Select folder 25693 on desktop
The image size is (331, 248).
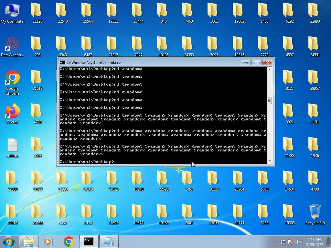113,215
